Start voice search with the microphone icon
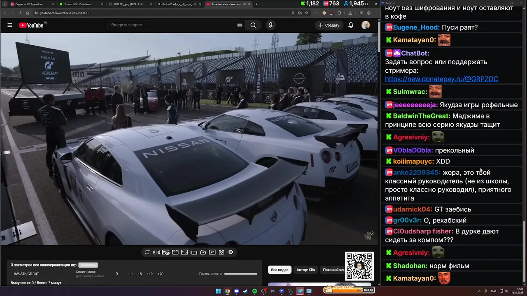Image resolution: width=527 pixels, height=296 pixels. [x=270, y=25]
